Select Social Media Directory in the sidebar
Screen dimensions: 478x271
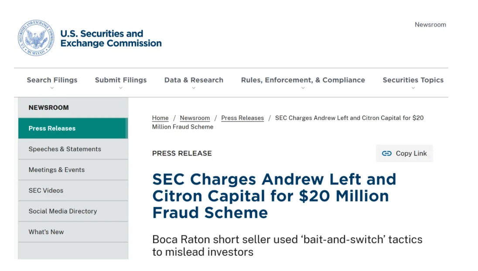63,211
